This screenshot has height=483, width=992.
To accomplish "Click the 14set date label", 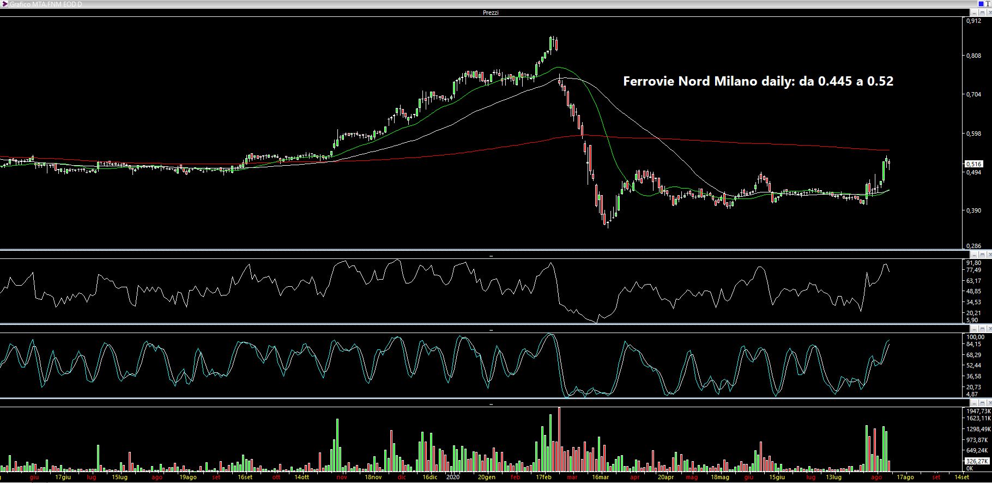I will click(x=961, y=477).
